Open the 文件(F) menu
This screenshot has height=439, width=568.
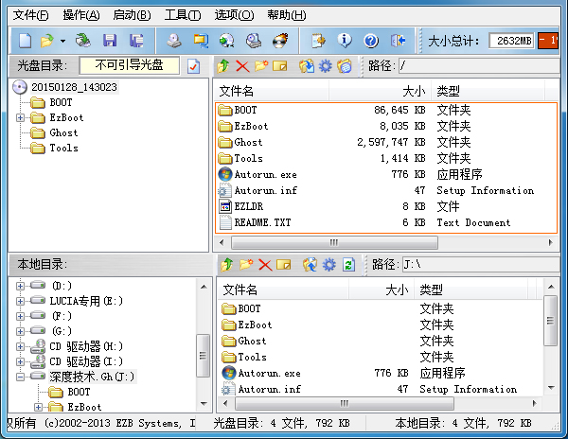(30, 15)
